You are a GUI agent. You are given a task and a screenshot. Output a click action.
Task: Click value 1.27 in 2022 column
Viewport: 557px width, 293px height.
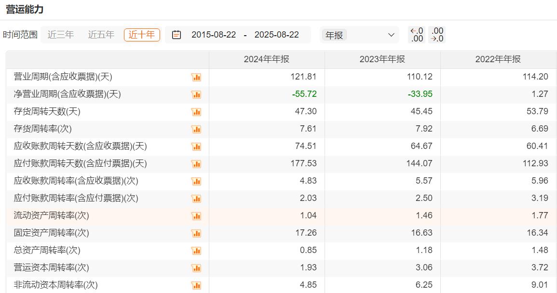tap(540, 94)
